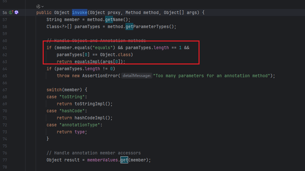Click the detailMessage parameter hint
This screenshot has height=171, width=305.
pos(136,76)
